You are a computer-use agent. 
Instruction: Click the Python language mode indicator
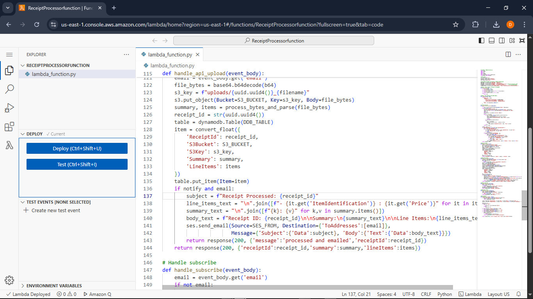444,294
